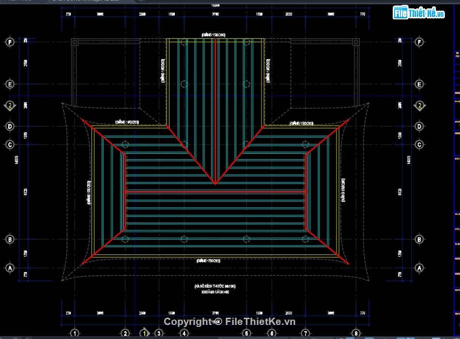This screenshot has width=460, height=339.
Task: Select the left-side "6120" vertical dimension
Action: [25, 192]
